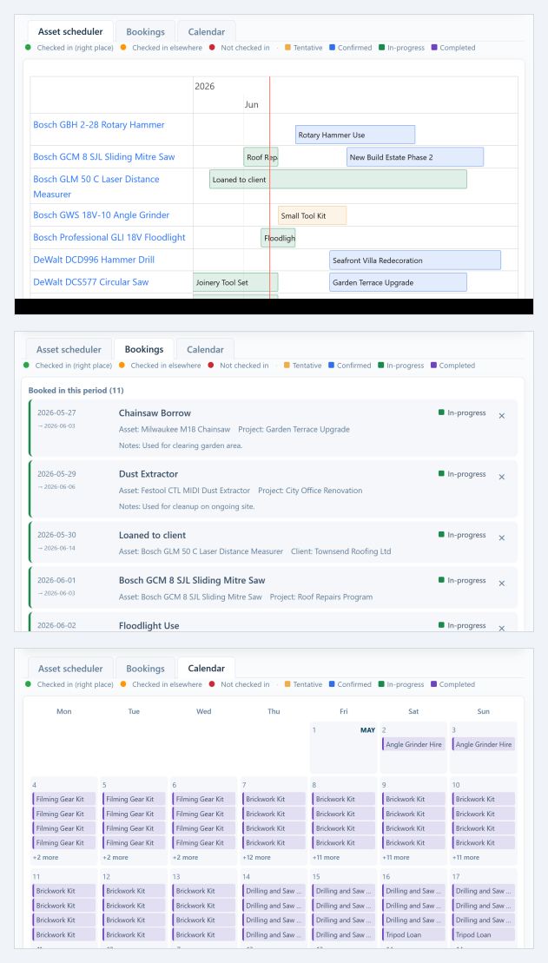This screenshot has height=963, width=548.
Task: Open the Bosch GBH 2-28 Rotary Hammer asset link
Action: [x=99, y=124]
